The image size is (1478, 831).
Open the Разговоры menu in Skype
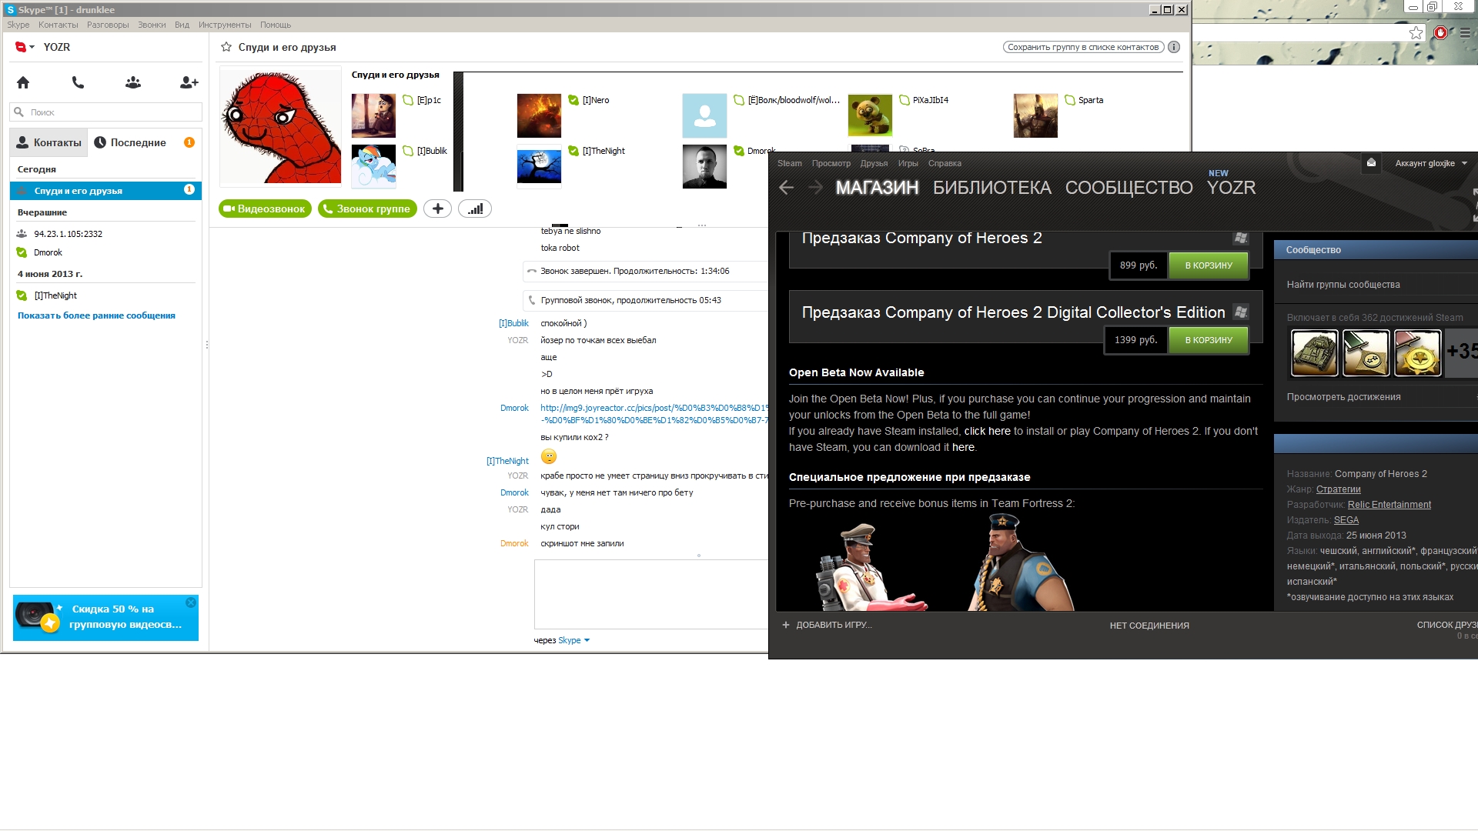pos(108,25)
